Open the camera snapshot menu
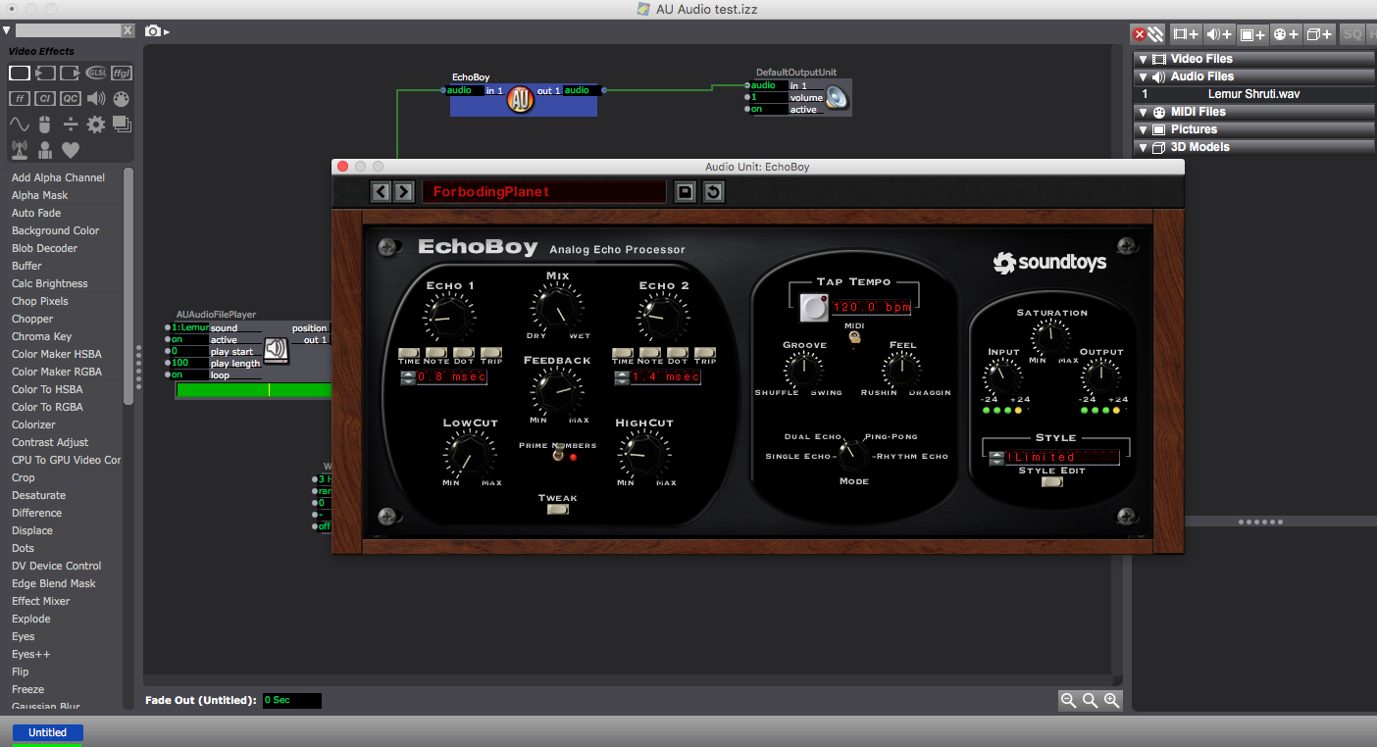1377x747 pixels. click(x=157, y=31)
